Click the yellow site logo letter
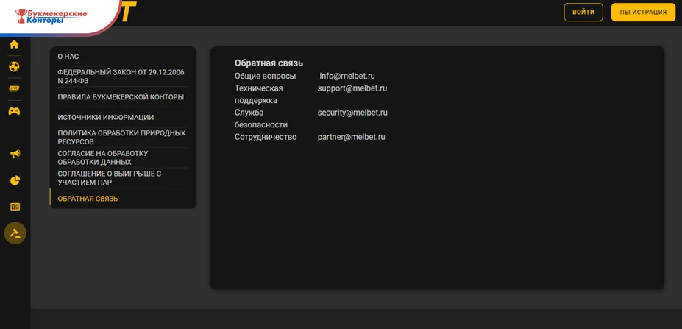This screenshot has height=329, width=682. (129, 13)
